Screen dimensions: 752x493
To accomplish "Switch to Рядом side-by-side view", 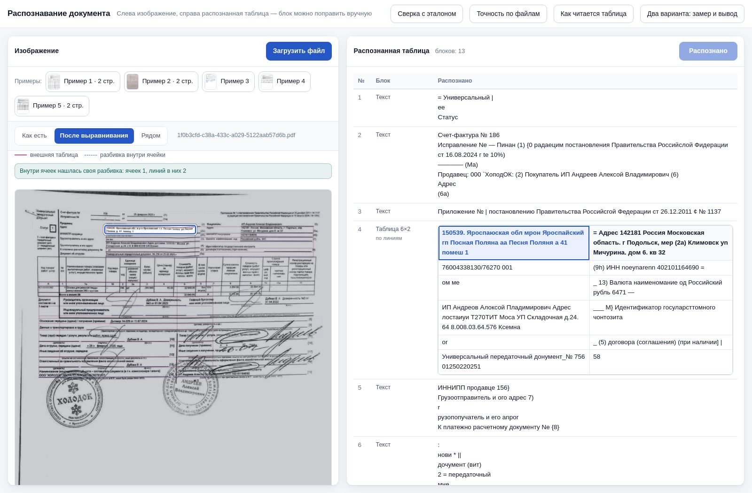I will (151, 136).
